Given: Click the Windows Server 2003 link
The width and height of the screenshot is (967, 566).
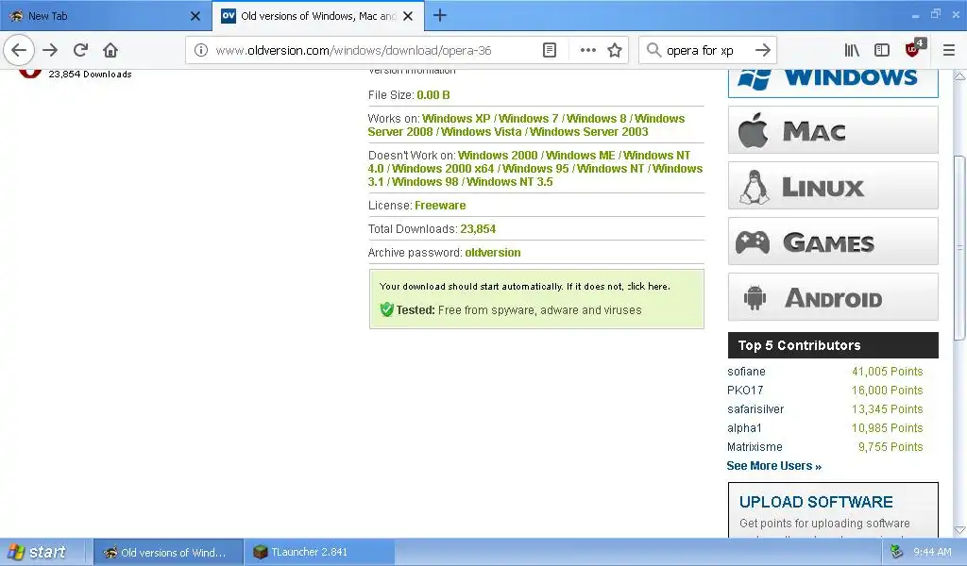Looking at the screenshot, I should (589, 132).
